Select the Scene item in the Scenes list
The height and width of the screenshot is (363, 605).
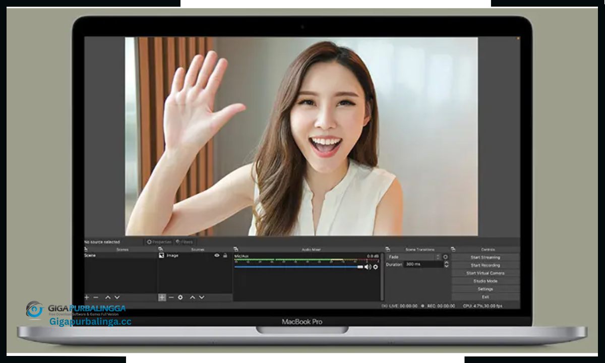120,256
